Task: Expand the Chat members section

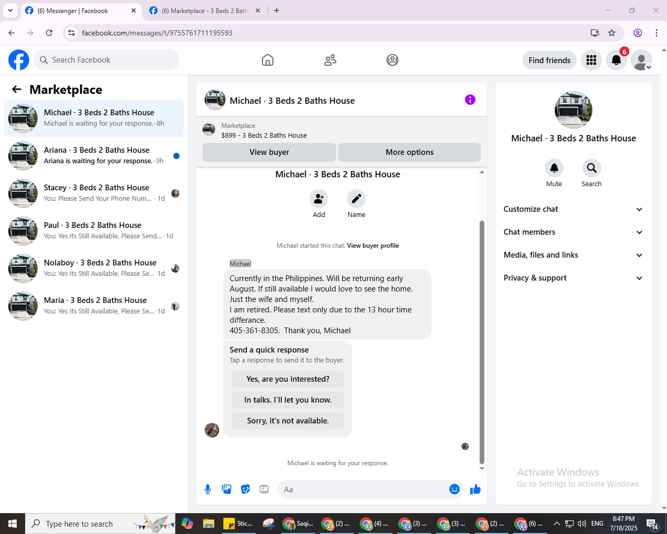Action: click(574, 232)
